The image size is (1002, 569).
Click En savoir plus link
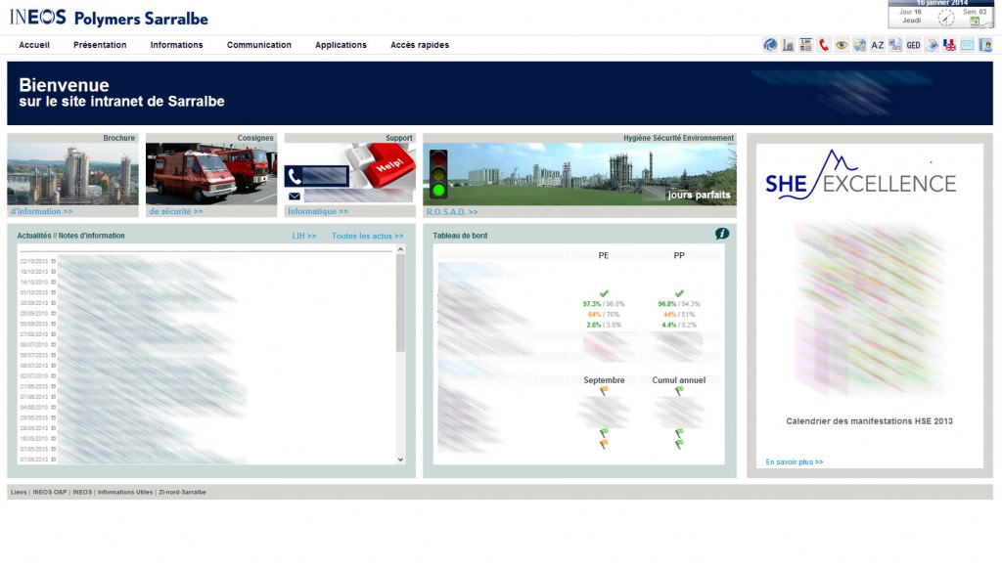pos(795,461)
